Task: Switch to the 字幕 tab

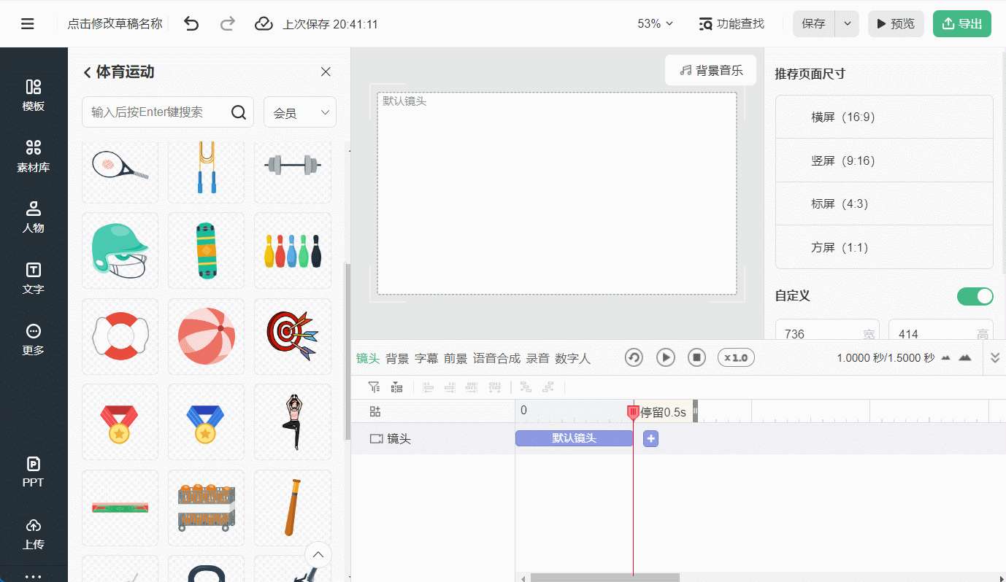Action: pyautogui.click(x=426, y=358)
